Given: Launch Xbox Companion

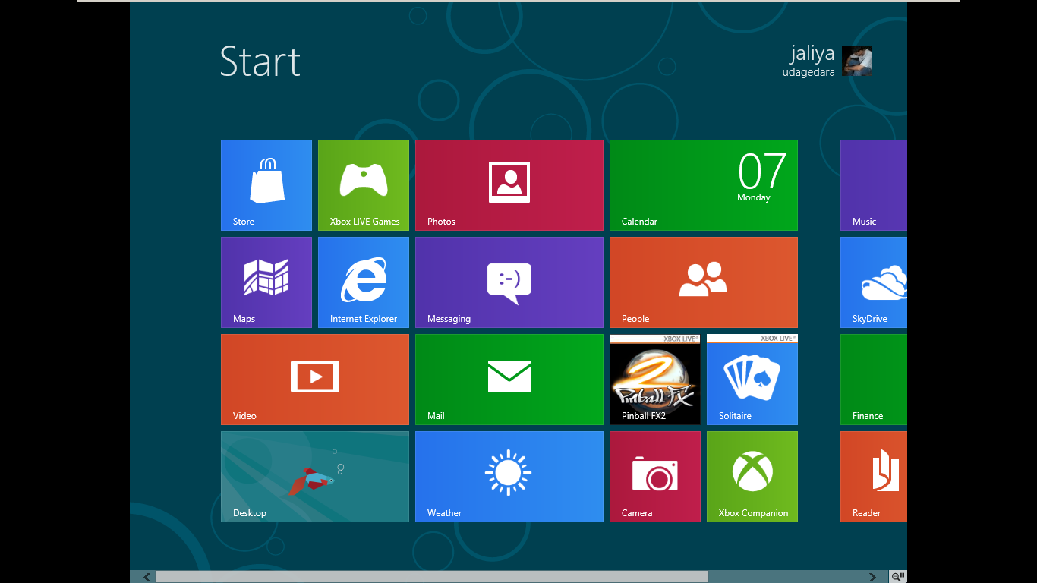Looking at the screenshot, I should [x=752, y=476].
